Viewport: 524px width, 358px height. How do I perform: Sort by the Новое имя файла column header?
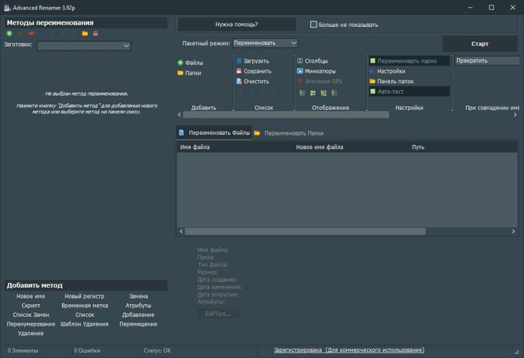(x=351, y=147)
